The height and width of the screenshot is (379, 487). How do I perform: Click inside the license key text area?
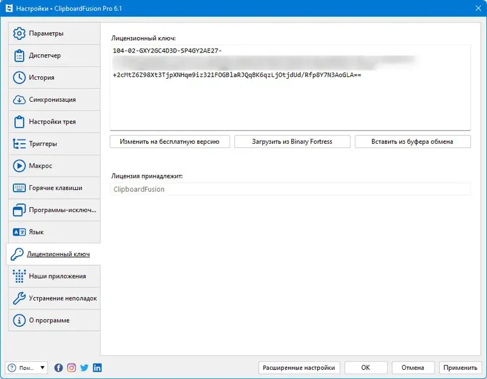[290, 88]
